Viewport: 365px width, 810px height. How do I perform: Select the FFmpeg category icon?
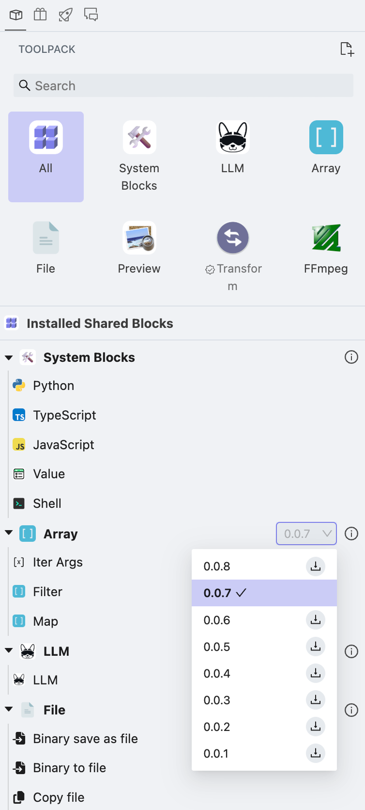tap(326, 238)
